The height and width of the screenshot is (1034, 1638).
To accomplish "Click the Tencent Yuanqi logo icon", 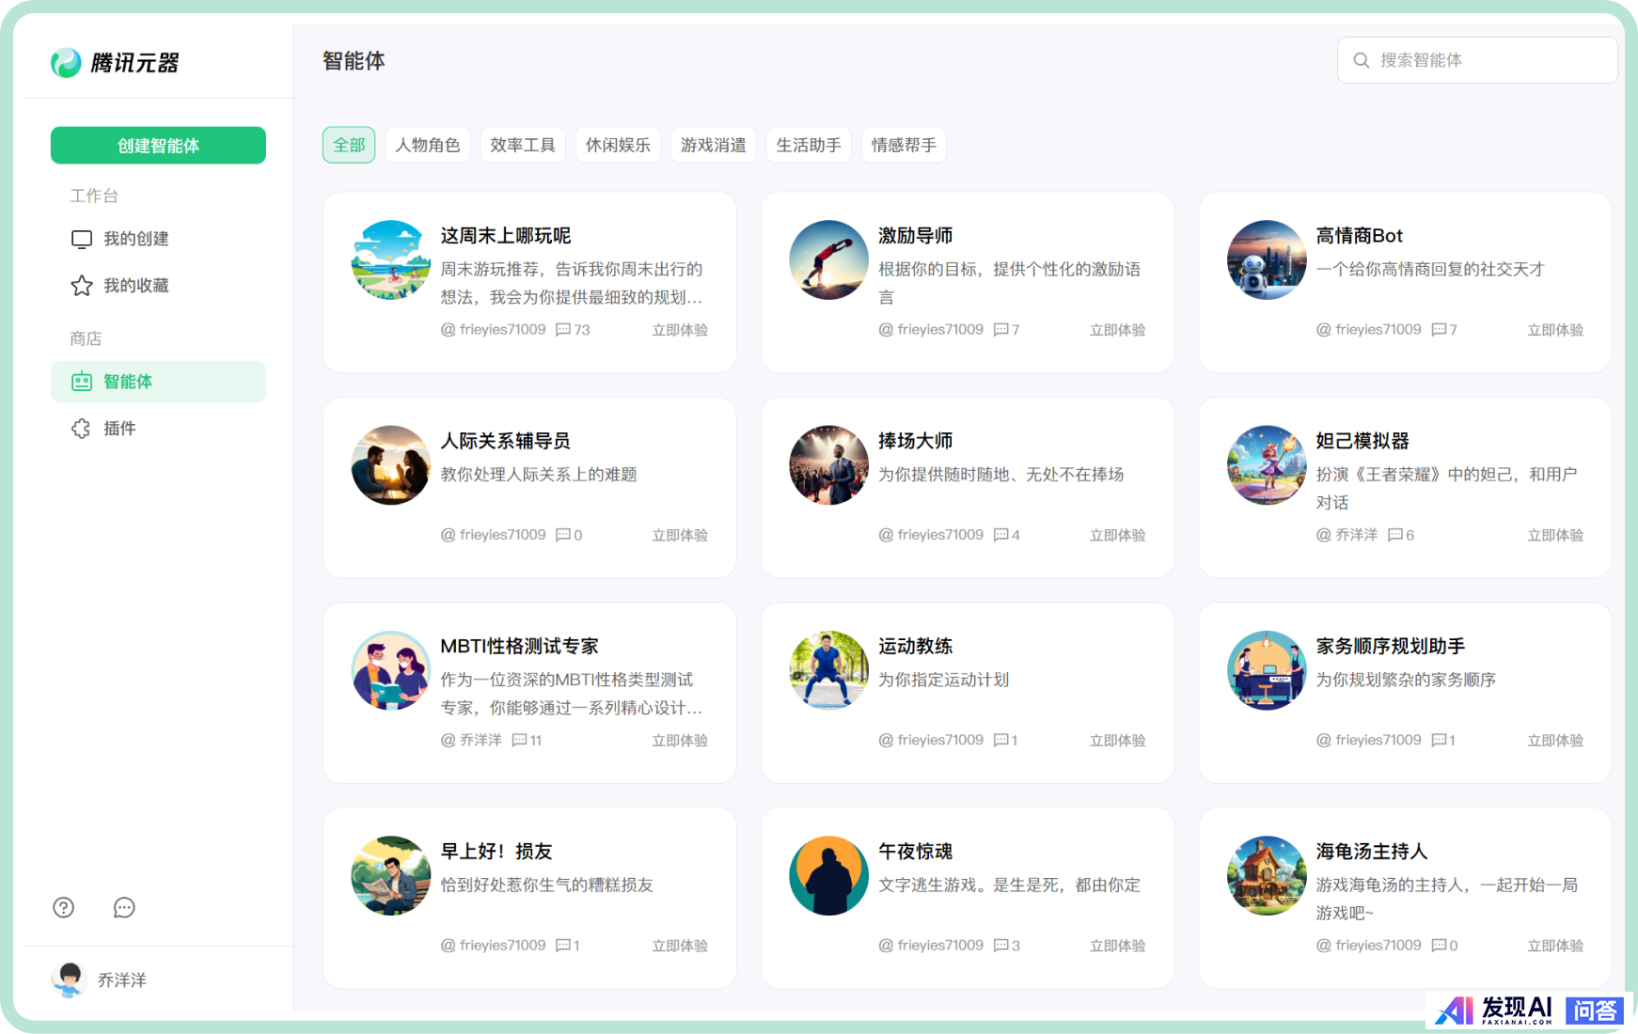I will tap(66, 63).
